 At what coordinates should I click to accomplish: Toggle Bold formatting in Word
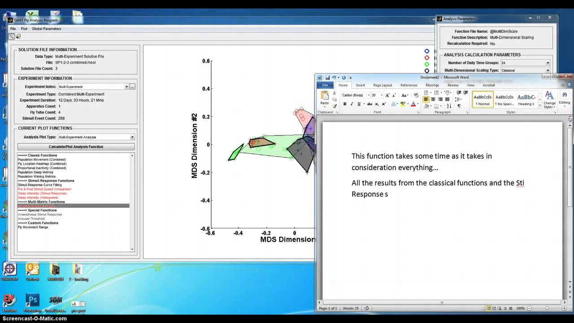click(344, 104)
